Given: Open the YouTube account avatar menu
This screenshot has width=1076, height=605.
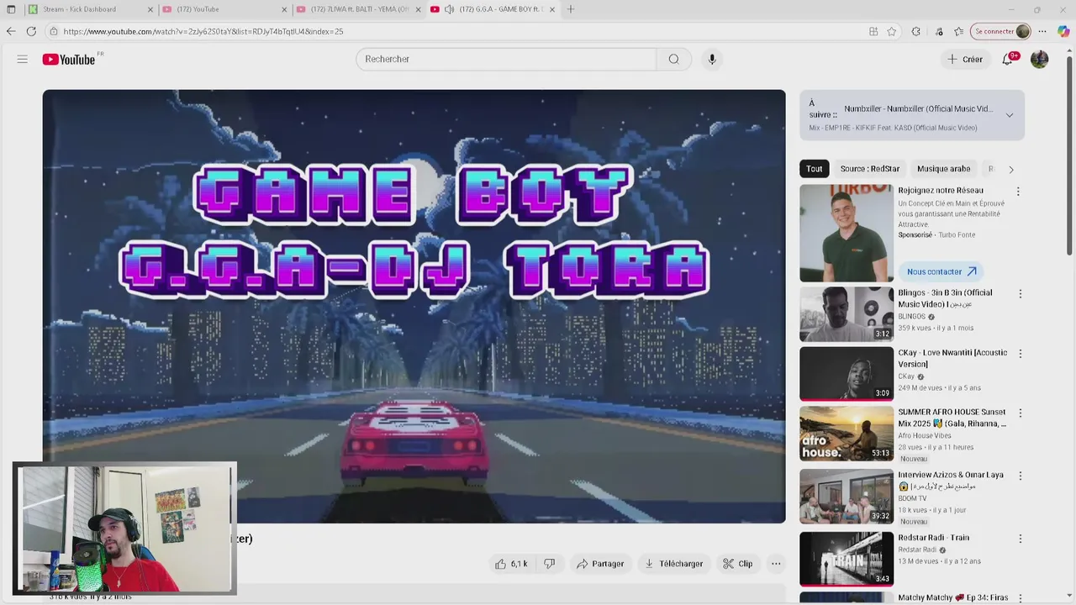Looking at the screenshot, I should click(1040, 59).
